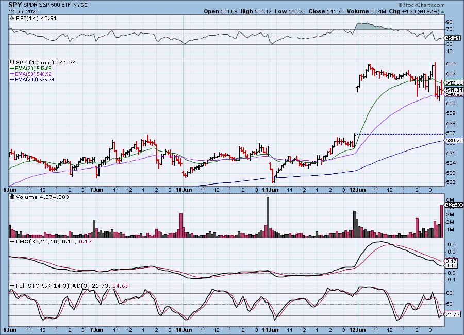This screenshot has height=335, width=464.
Task: Click the 544 price level on the axis
Action: (x=451, y=63)
